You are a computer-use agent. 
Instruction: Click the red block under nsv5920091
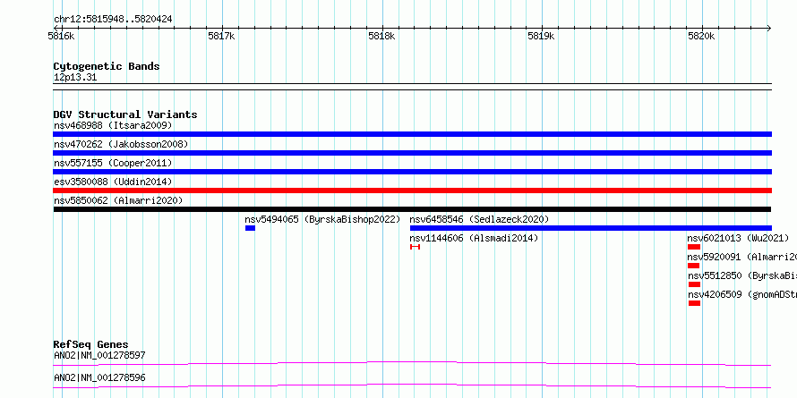point(693,266)
